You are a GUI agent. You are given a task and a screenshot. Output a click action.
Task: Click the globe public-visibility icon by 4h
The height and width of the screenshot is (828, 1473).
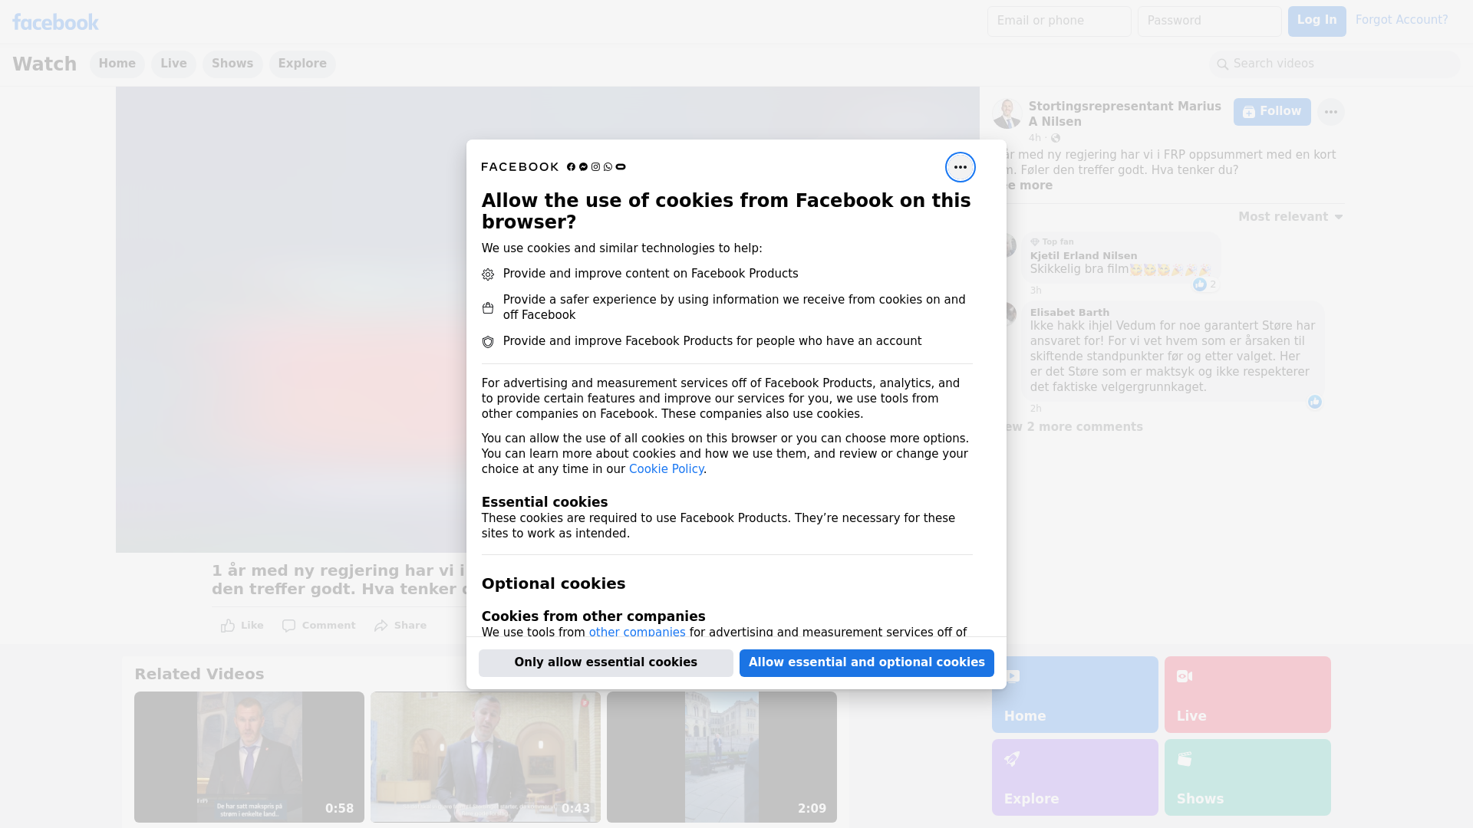[x=1056, y=138]
